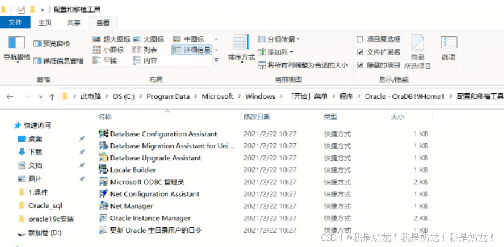504x247 pixels.
Task: Select 大图标 large icons layout
Action: [x=148, y=39]
